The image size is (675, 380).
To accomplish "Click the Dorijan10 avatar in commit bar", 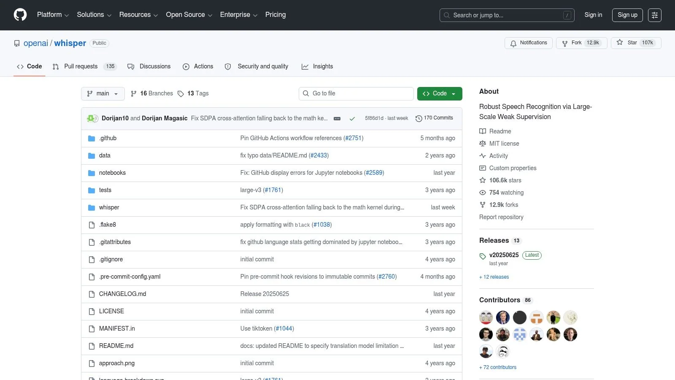I will click(91, 118).
